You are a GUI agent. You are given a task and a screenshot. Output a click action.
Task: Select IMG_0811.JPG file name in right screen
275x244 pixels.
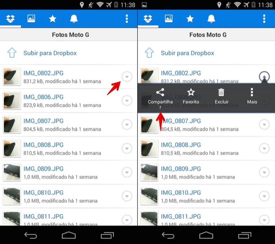click(x=181, y=216)
